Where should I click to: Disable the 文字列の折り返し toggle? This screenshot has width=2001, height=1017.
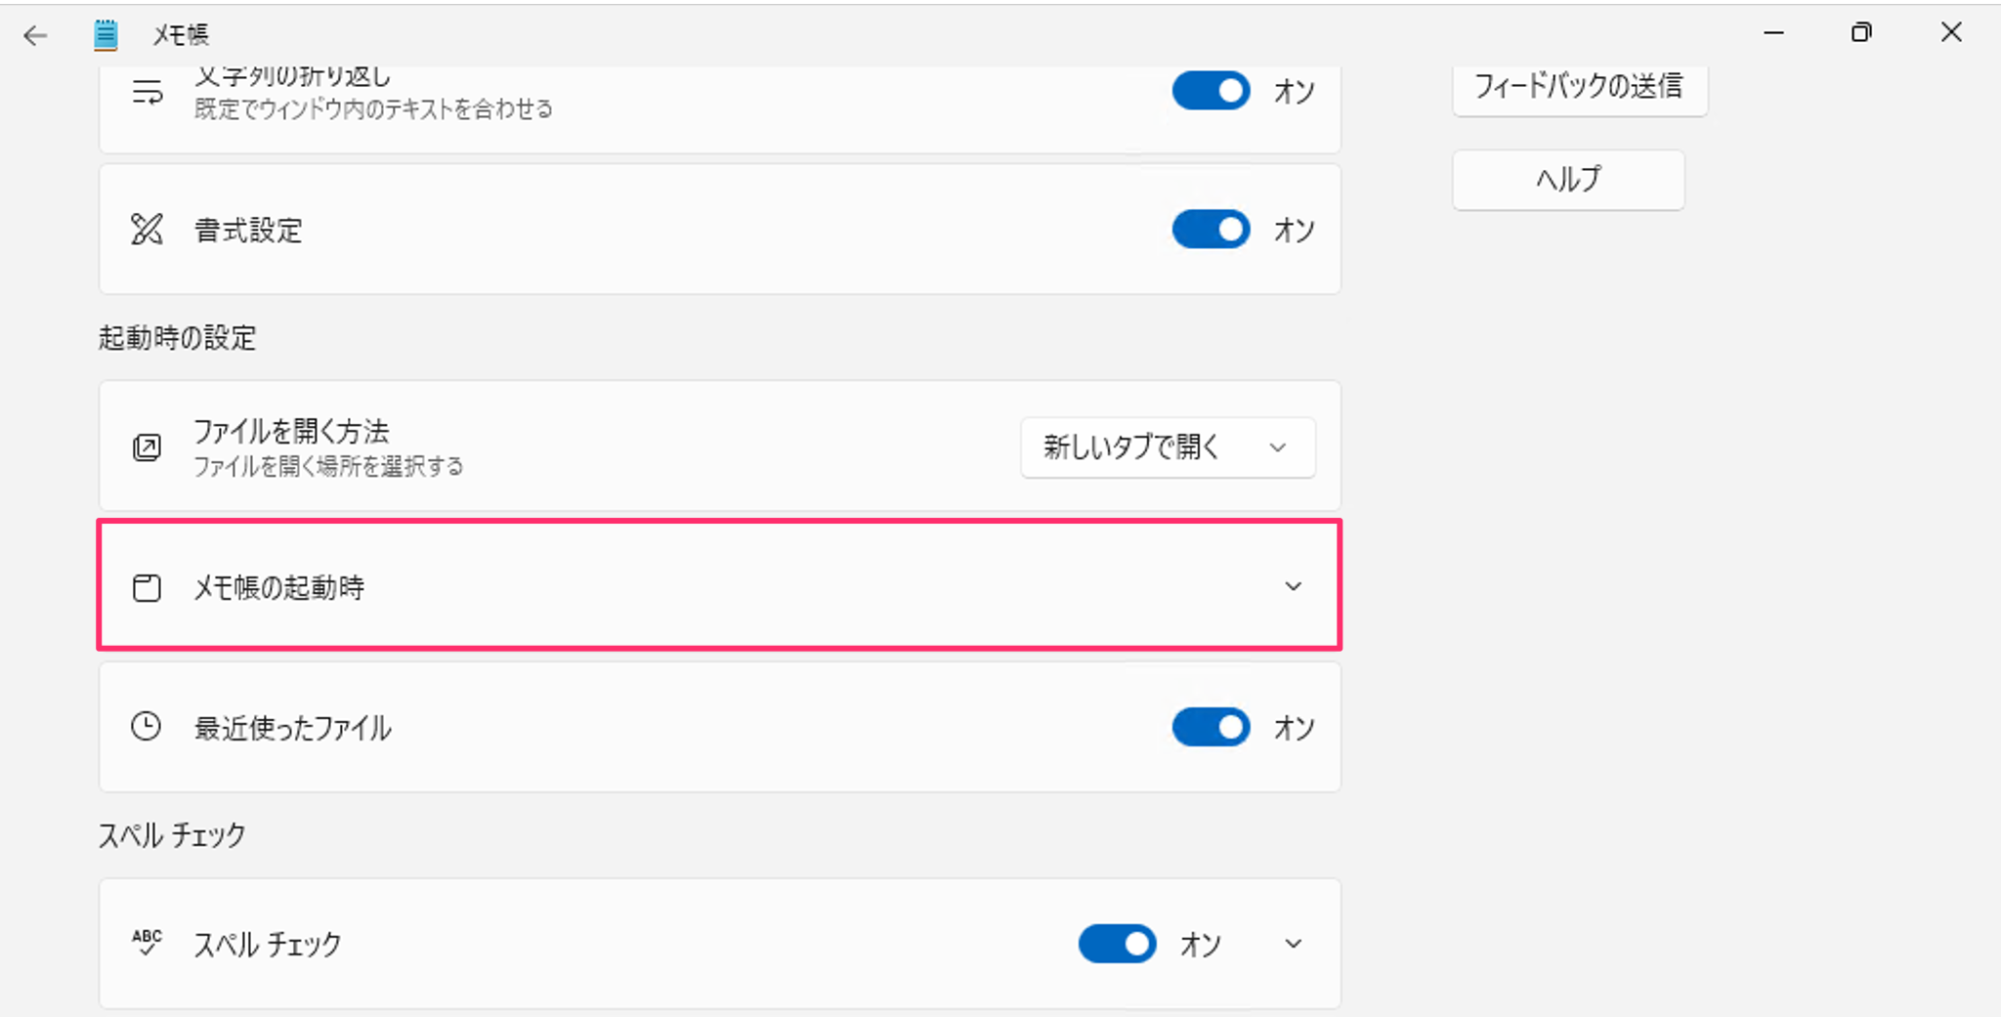[1211, 90]
